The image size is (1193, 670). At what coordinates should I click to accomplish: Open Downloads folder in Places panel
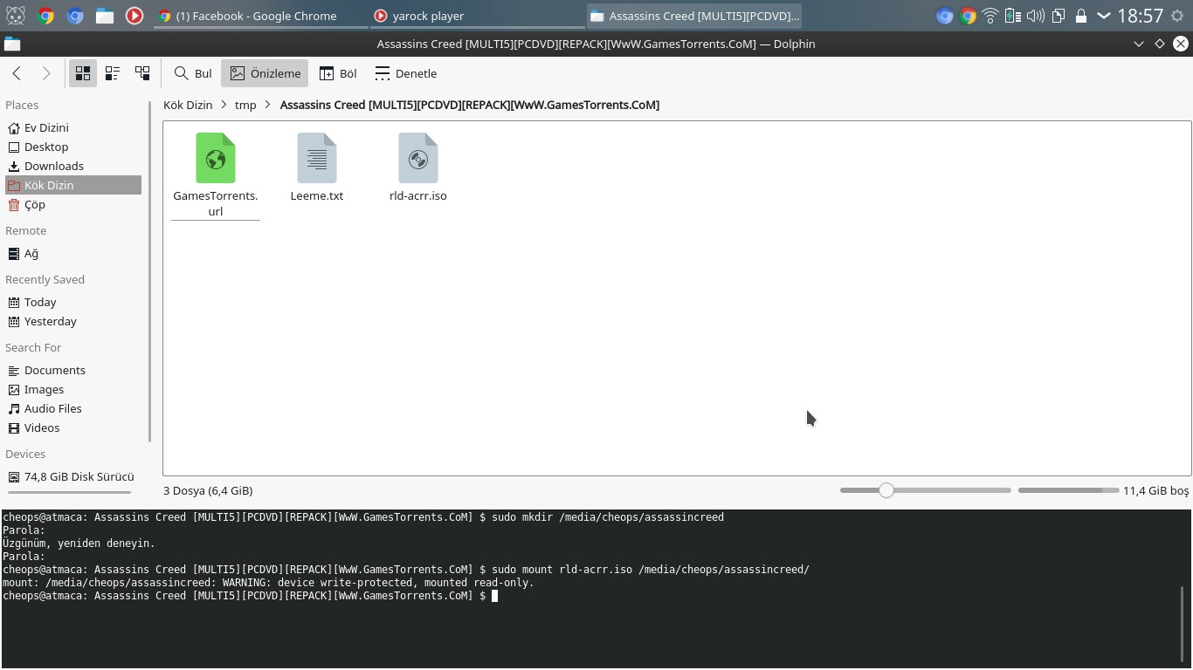coord(53,166)
